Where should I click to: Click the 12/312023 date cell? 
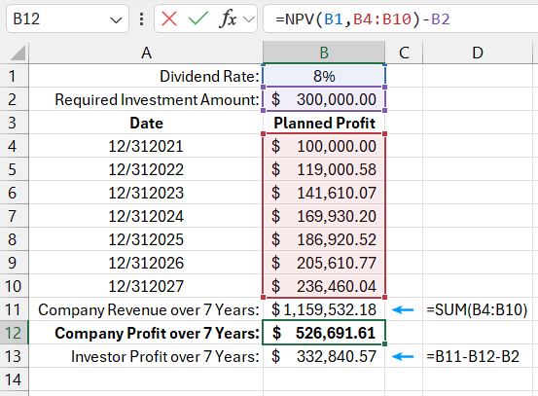(146, 193)
